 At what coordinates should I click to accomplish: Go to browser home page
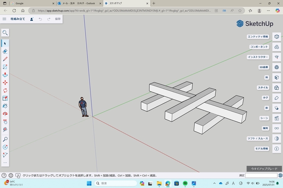coord(23,11)
